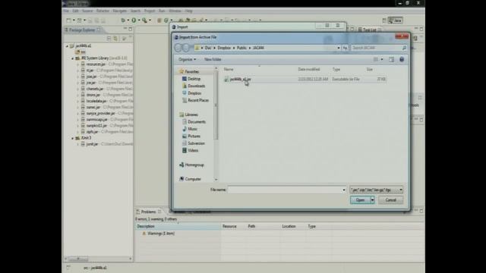Viewport: 486px width, 273px height.
Task: Go back with the Back arrow button
Action: (178, 48)
